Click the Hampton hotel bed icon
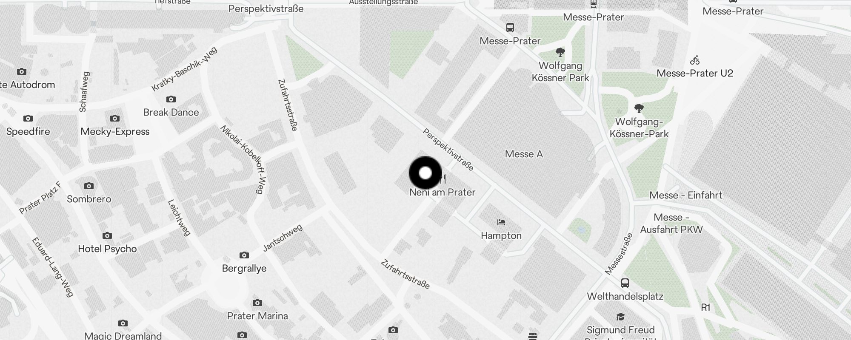Image resolution: width=851 pixels, height=340 pixels. pos(501,222)
